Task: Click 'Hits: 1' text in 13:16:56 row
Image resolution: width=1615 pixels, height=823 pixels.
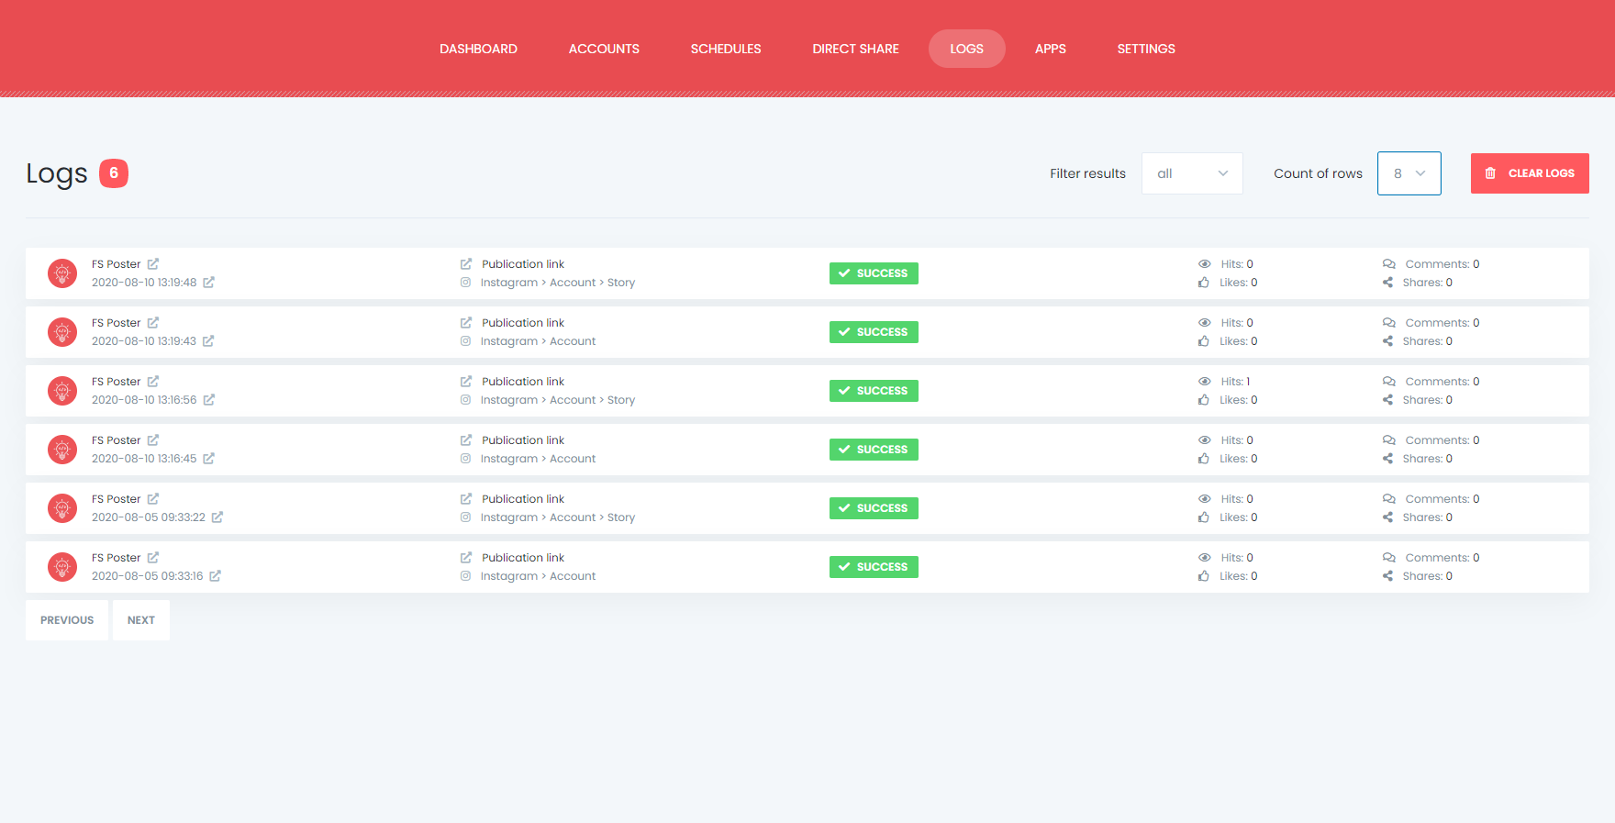Action: 1235,382
